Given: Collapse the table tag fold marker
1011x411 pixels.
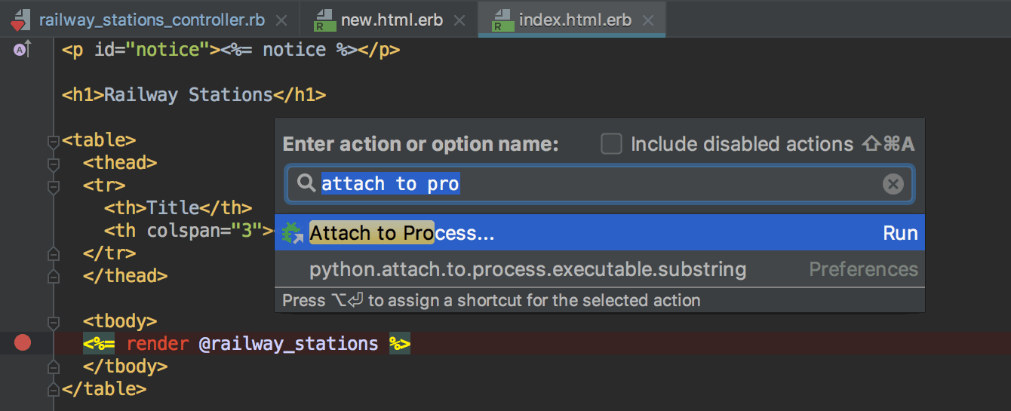Looking at the screenshot, I should tap(53, 141).
